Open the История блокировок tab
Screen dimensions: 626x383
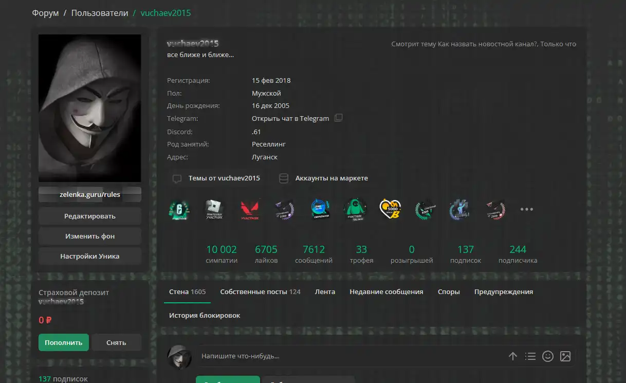[205, 315]
